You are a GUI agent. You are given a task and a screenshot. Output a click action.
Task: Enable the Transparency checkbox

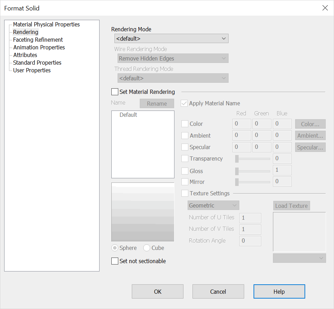[x=185, y=158]
